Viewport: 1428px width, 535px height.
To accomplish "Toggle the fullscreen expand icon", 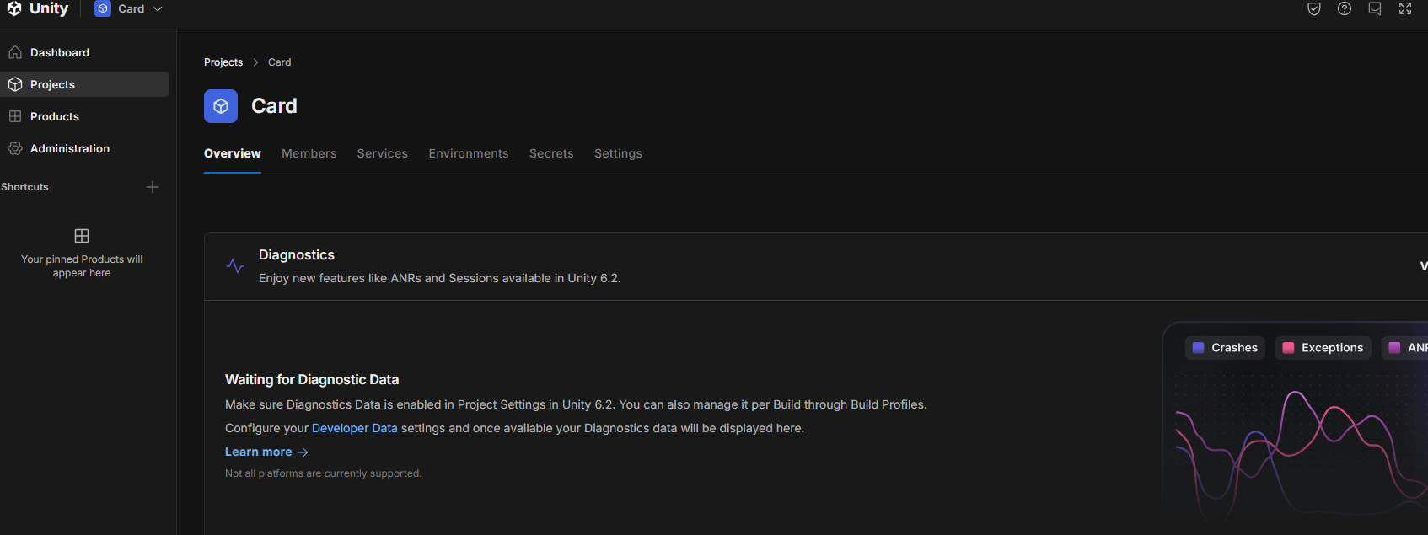I will click(1405, 8).
